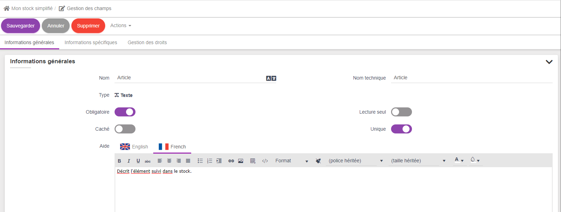Insert a bulleted list
The width and height of the screenshot is (561, 212).
[x=200, y=161]
